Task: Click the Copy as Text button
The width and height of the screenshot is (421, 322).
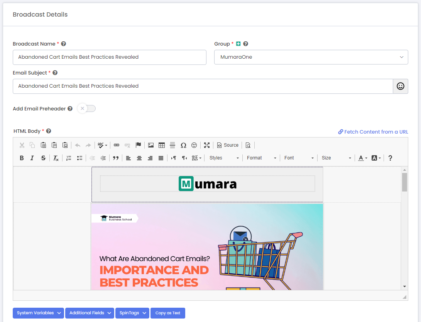Action: click(x=168, y=313)
